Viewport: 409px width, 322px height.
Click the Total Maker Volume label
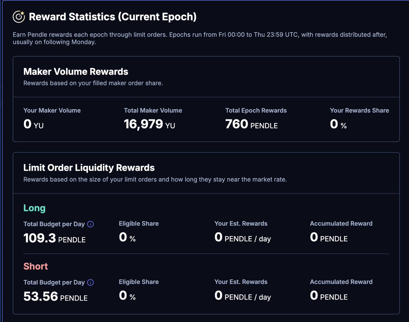tap(153, 111)
